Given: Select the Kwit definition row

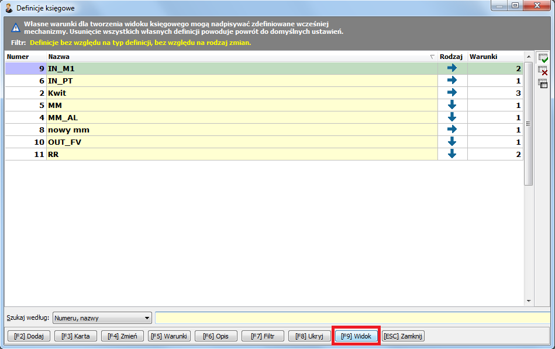Looking at the screenshot, I should pyautogui.click(x=264, y=93).
